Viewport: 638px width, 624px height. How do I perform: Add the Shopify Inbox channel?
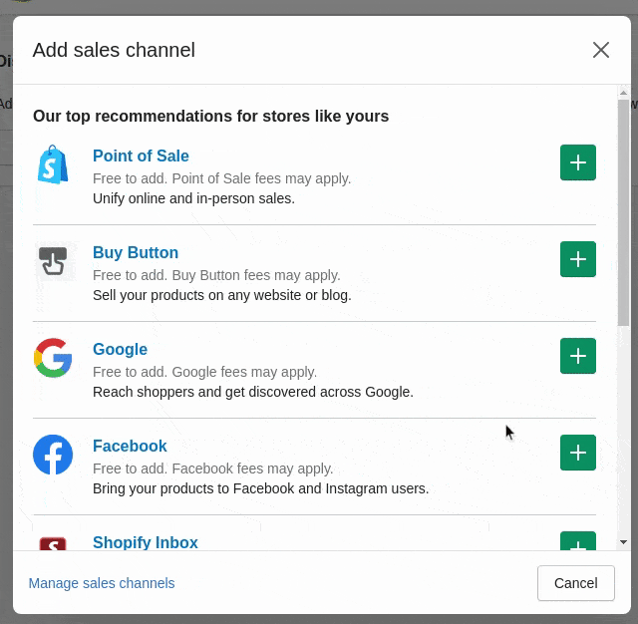[x=578, y=540]
